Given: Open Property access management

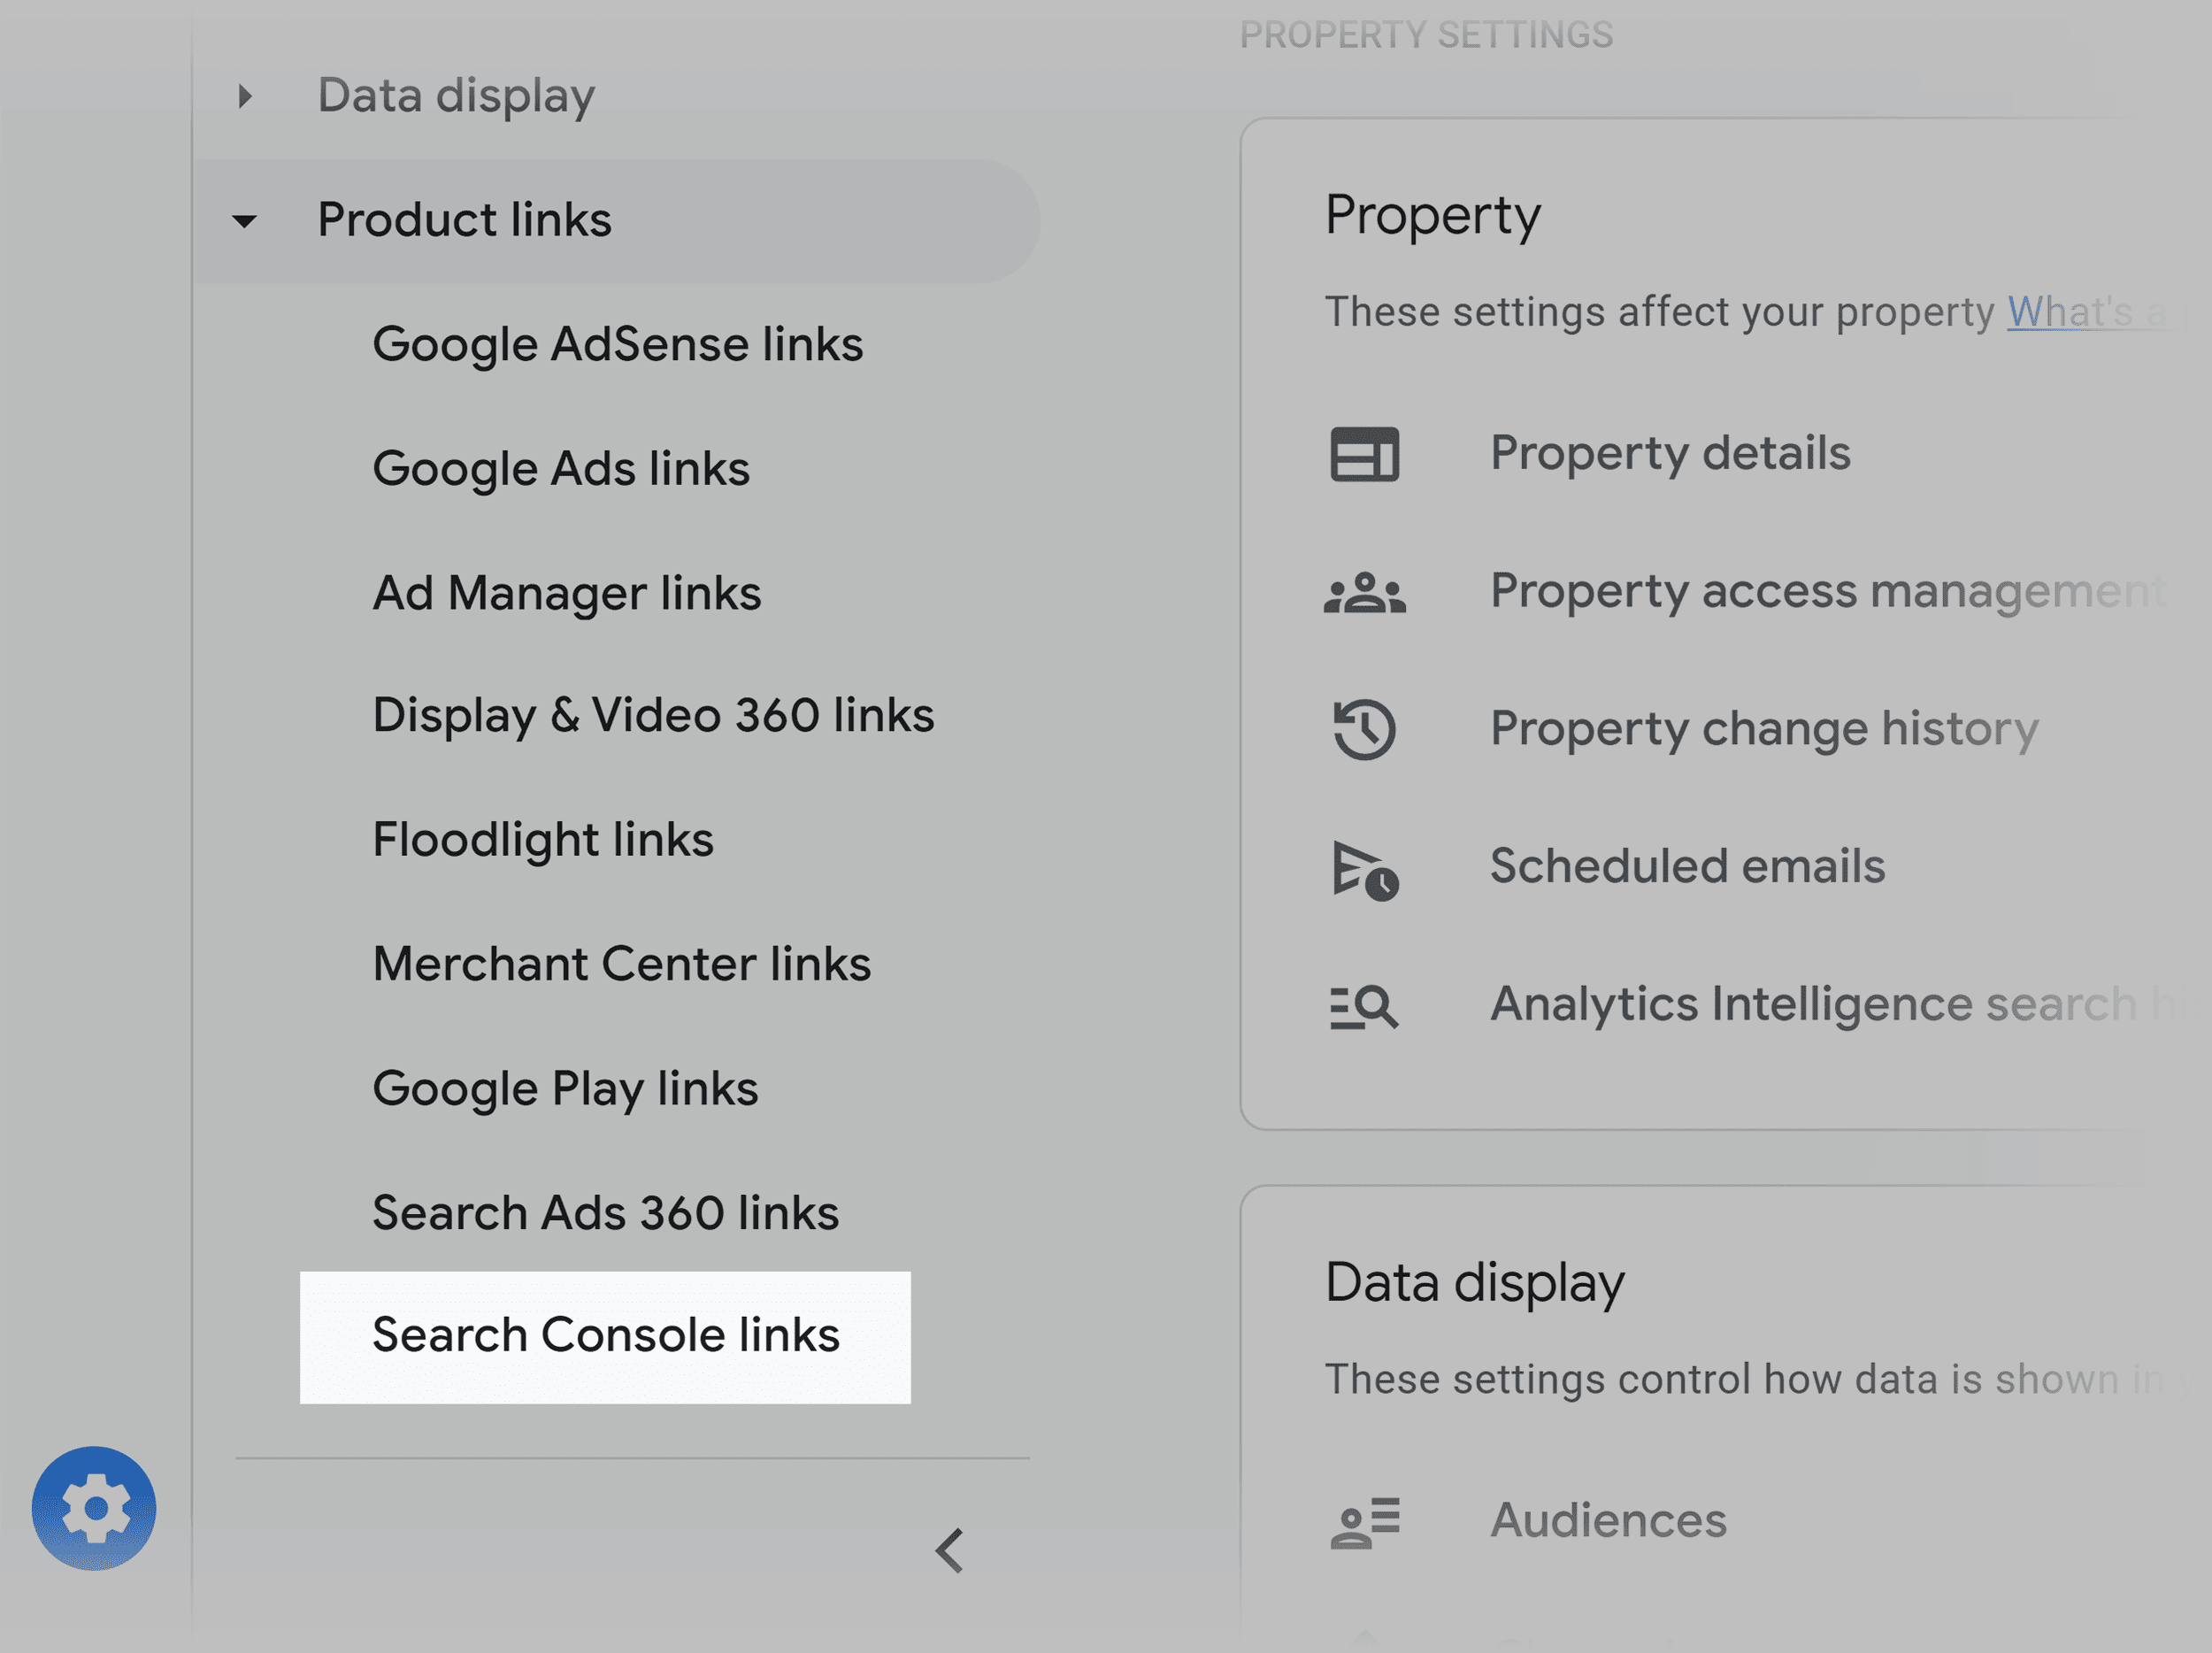Looking at the screenshot, I should click(1828, 591).
